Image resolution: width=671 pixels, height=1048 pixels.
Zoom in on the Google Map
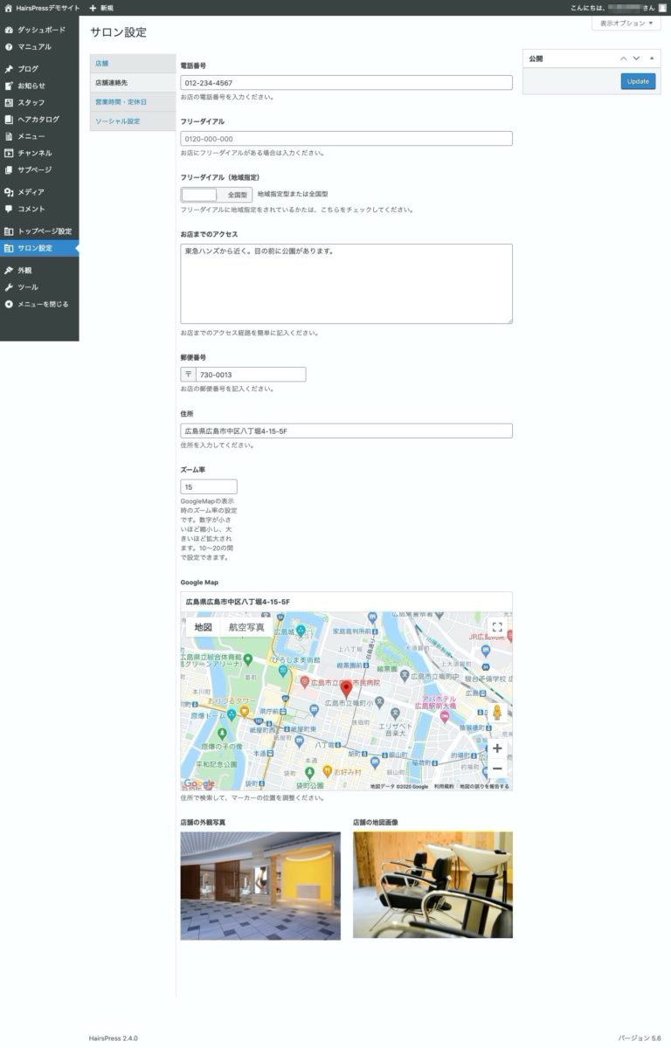(497, 748)
